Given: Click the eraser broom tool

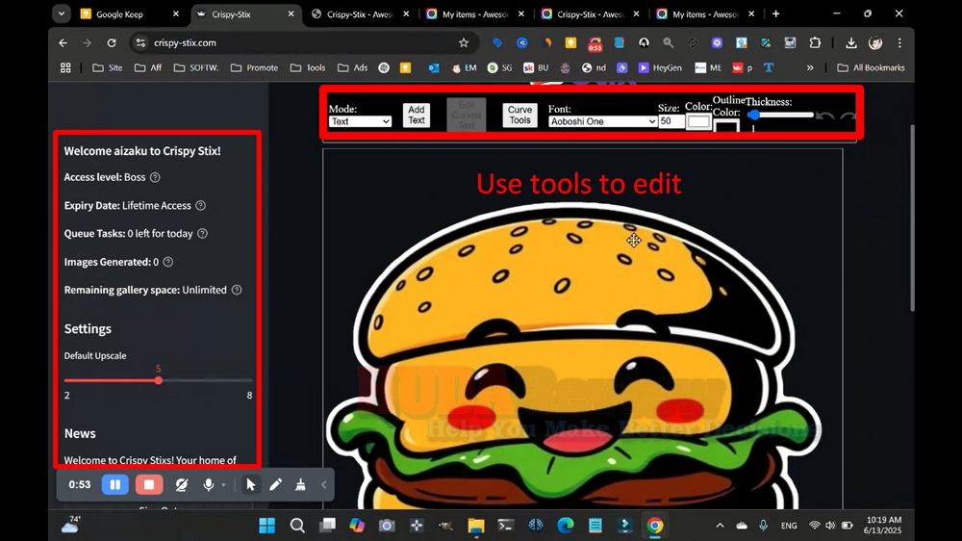Looking at the screenshot, I should 300,485.
